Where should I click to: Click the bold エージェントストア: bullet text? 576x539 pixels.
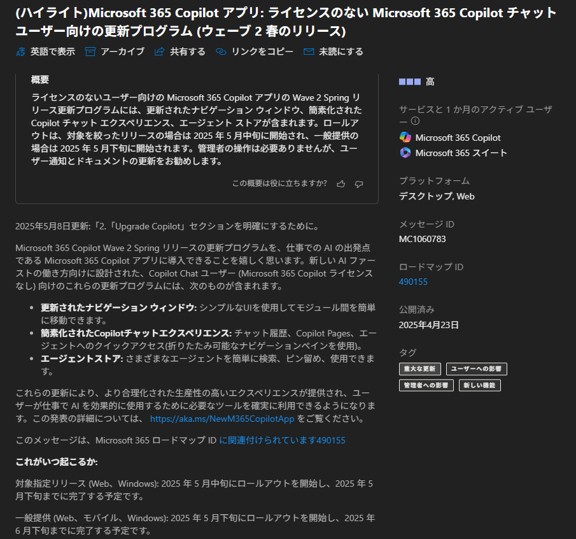coord(82,359)
